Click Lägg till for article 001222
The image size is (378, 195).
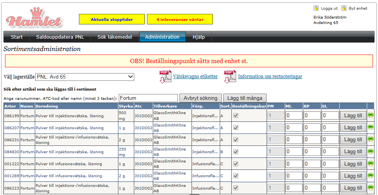click(353, 164)
